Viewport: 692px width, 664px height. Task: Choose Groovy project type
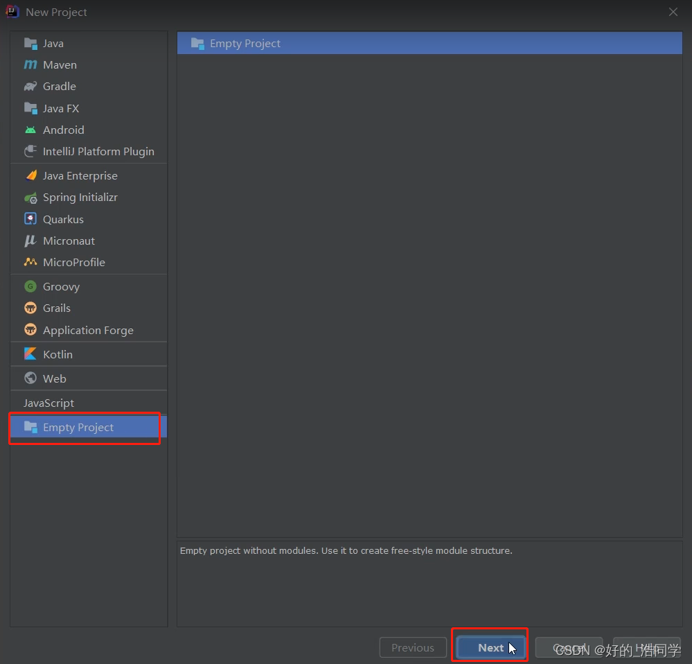point(89,286)
